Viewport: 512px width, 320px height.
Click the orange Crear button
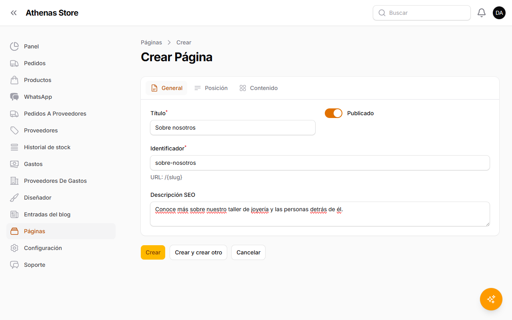point(153,252)
